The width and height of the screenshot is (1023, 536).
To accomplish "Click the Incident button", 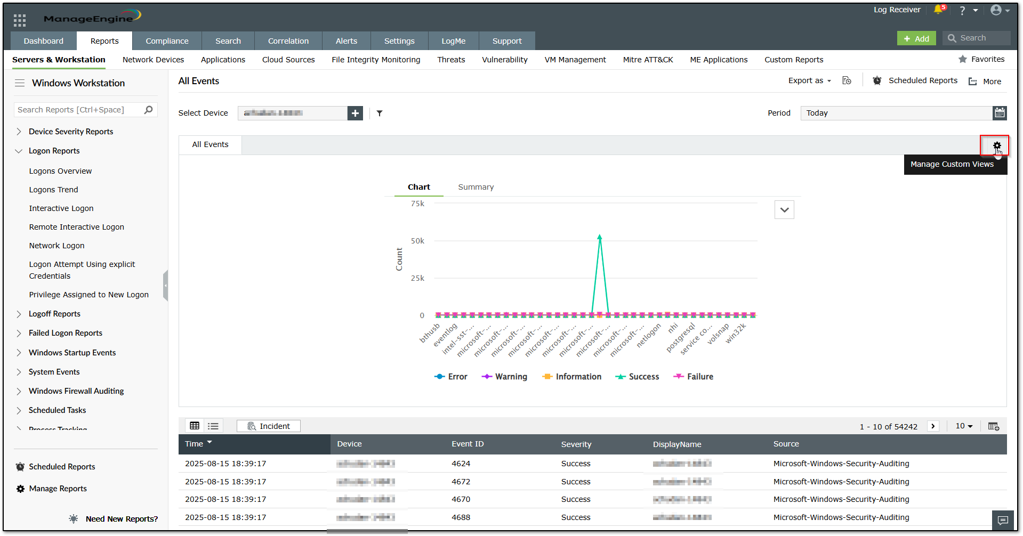I will point(269,426).
